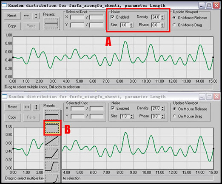Image resolution: width=222 pixels, height=184 pixels.
Task: Increase Phase with spinner up, bottom window
Action: pos(163,115)
